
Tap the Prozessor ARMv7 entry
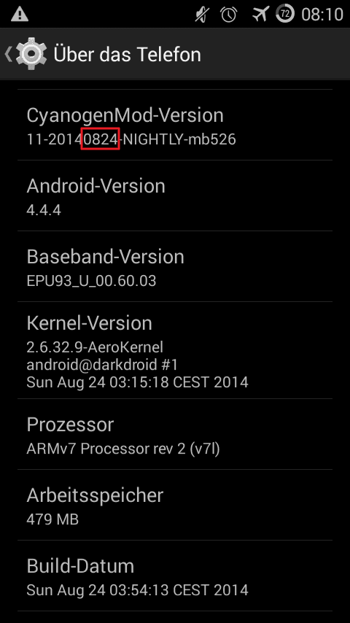(175, 434)
